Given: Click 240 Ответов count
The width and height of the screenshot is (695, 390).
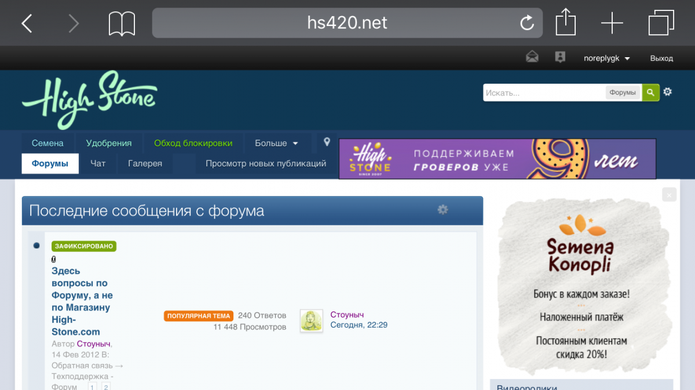Looking at the screenshot, I should (x=262, y=315).
